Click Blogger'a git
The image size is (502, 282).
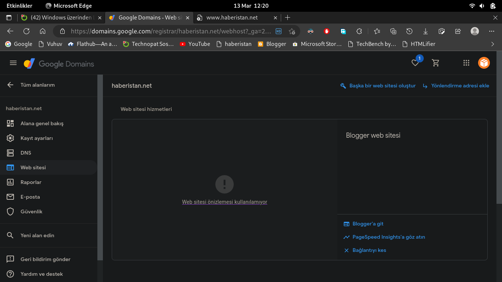(x=363, y=224)
